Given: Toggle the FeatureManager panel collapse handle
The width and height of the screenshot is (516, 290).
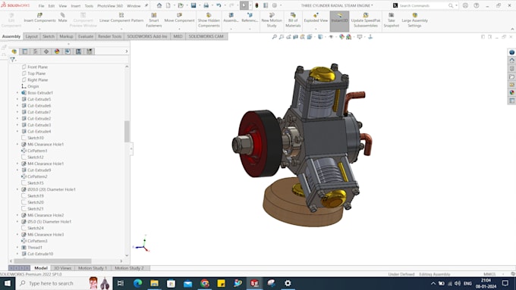Looking at the screenshot, I should (131, 148).
